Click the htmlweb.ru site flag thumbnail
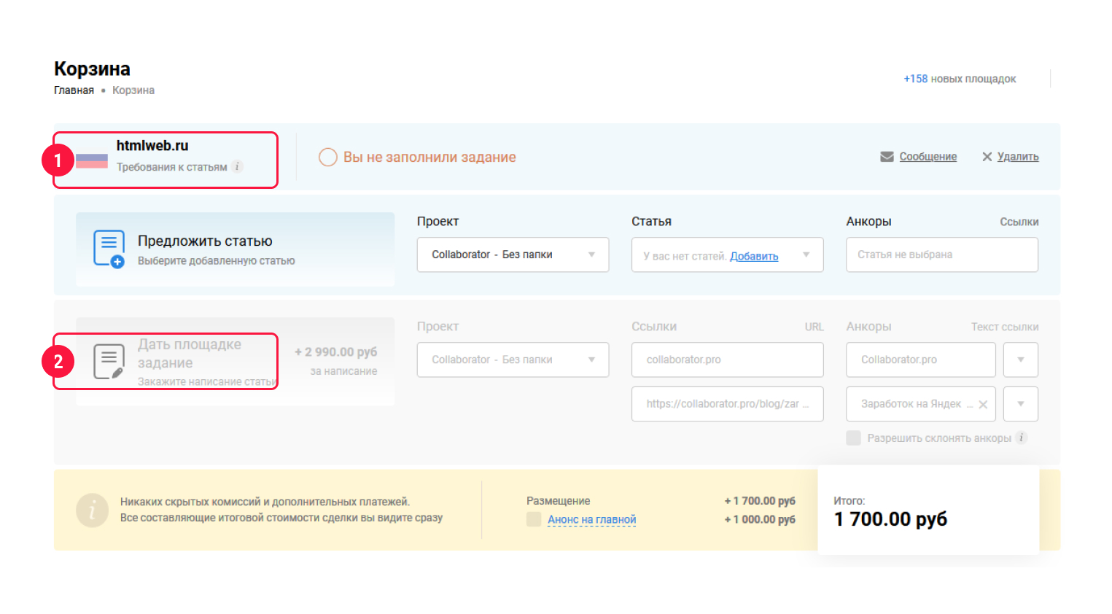The image size is (1112, 614). 92,160
